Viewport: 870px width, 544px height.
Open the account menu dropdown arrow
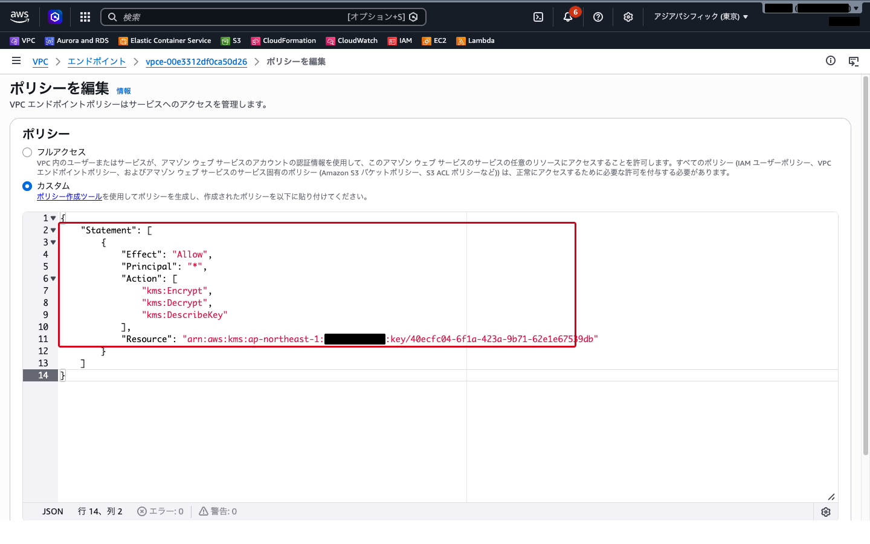click(x=856, y=8)
